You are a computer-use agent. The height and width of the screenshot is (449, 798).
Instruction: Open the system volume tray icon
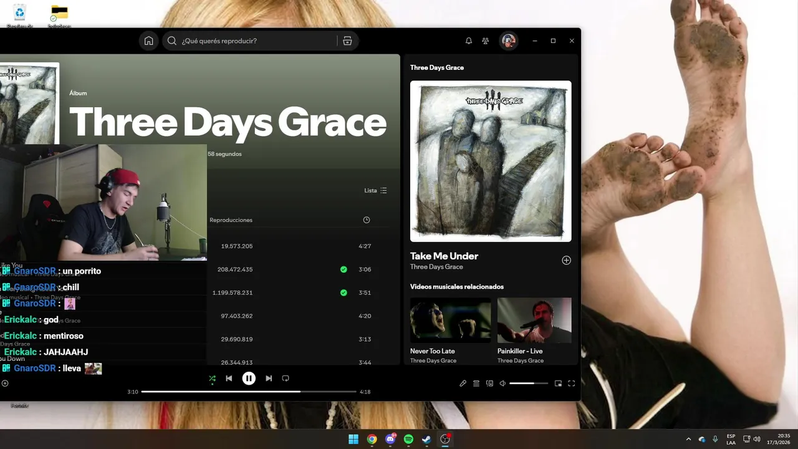coord(757,439)
